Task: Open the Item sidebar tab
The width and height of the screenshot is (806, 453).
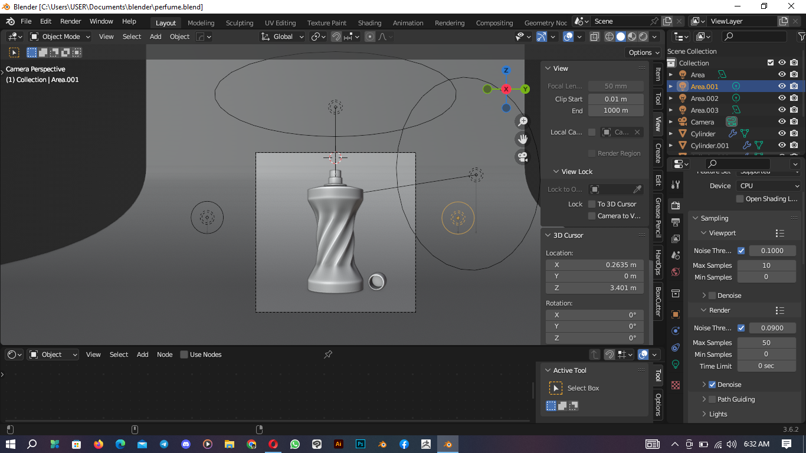Action: (x=658, y=74)
